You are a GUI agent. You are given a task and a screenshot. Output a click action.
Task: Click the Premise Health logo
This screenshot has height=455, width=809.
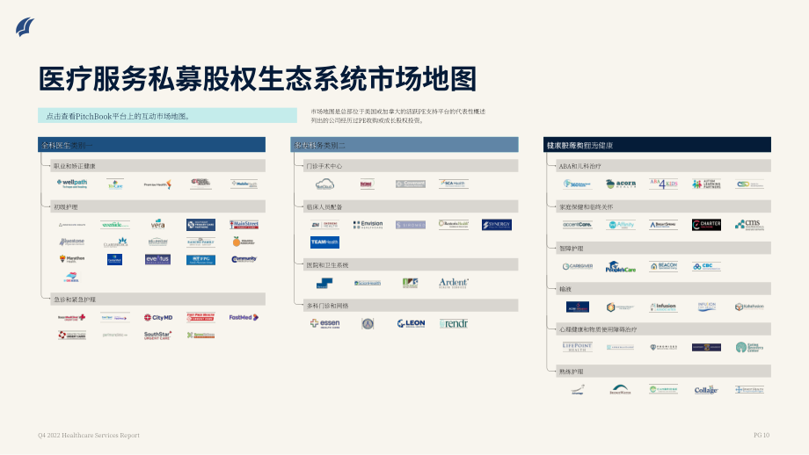click(157, 184)
